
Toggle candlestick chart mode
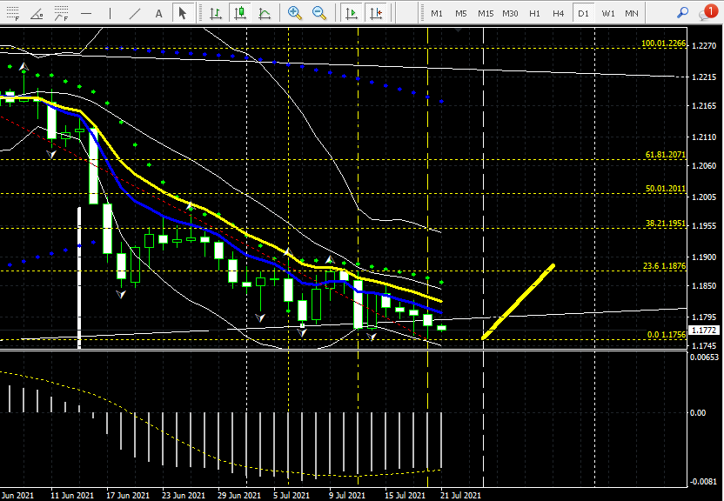[x=239, y=13]
